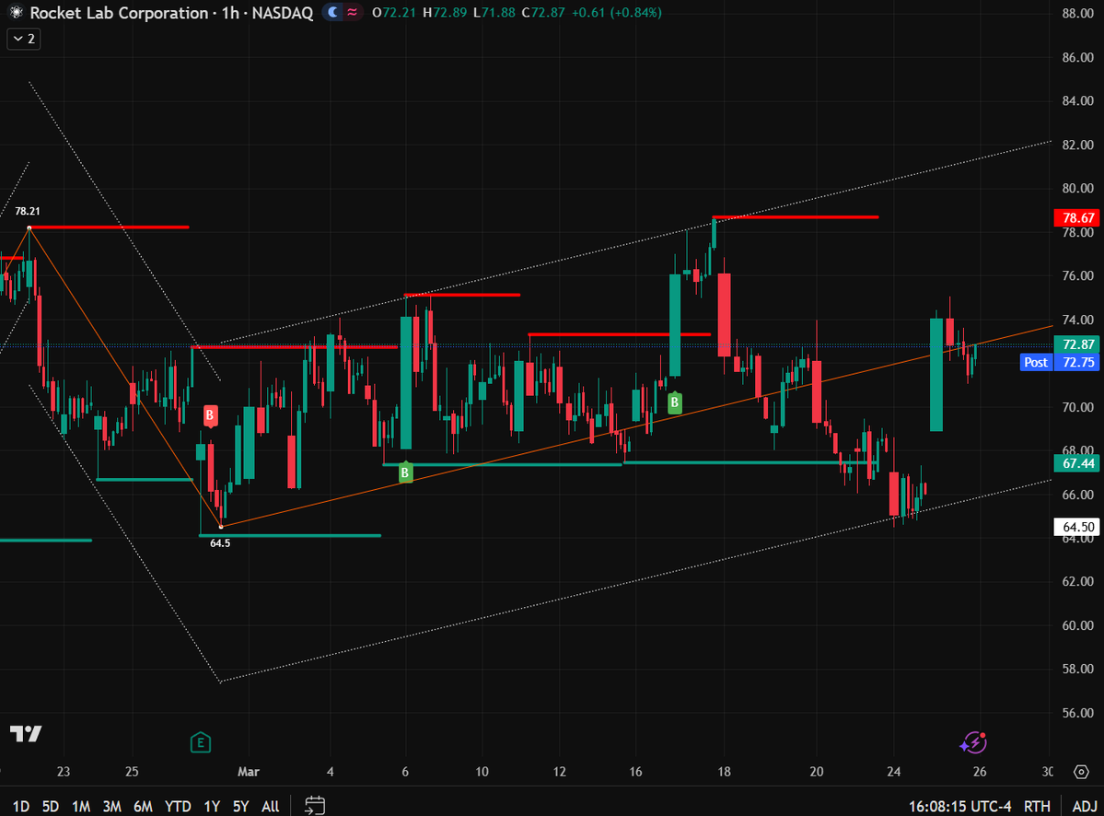Open chart settings gear on the time axis

(1082, 772)
